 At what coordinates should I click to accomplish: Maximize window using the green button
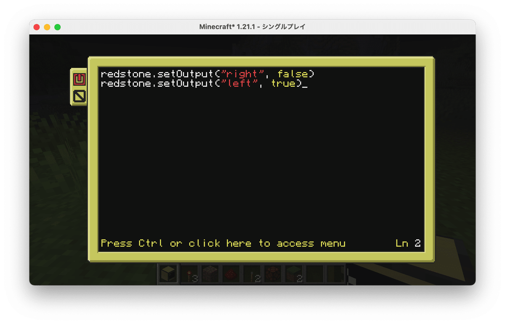click(x=58, y=27)
